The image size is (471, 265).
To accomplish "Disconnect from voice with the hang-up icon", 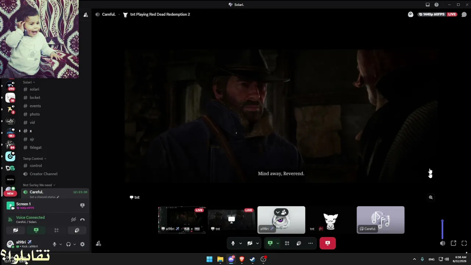I will pos(82,219).
